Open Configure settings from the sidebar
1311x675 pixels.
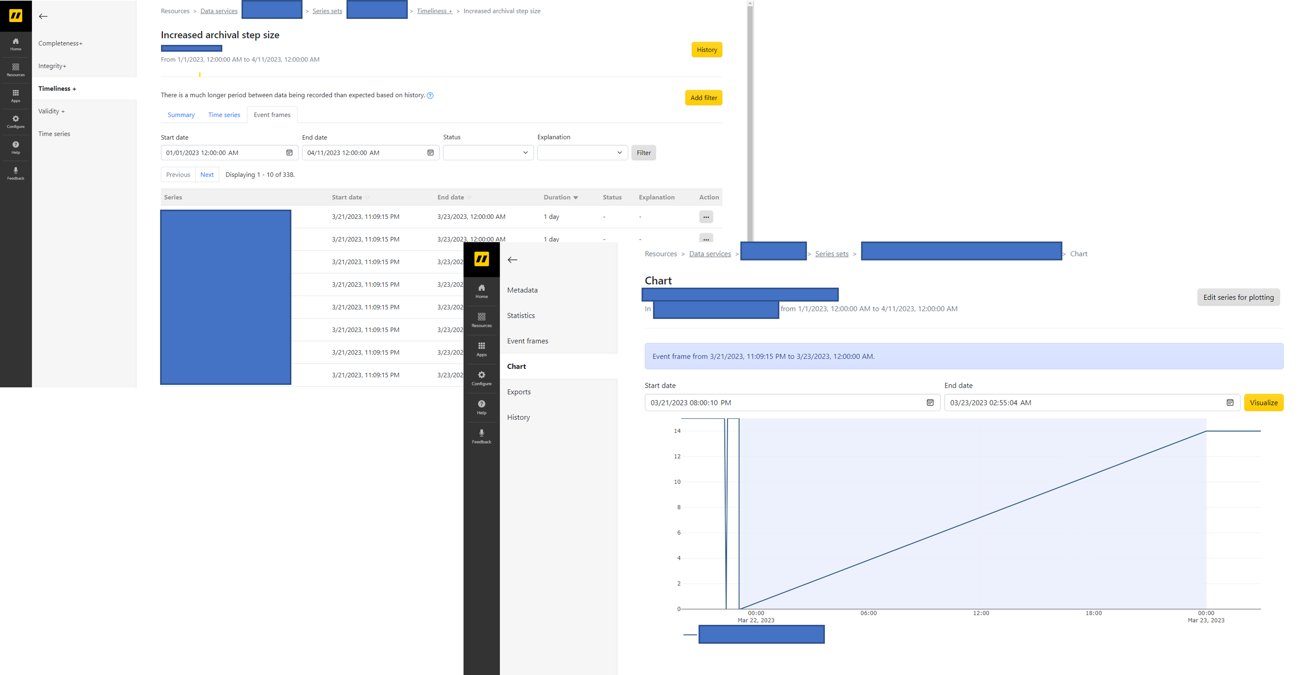tap(16, 121)
